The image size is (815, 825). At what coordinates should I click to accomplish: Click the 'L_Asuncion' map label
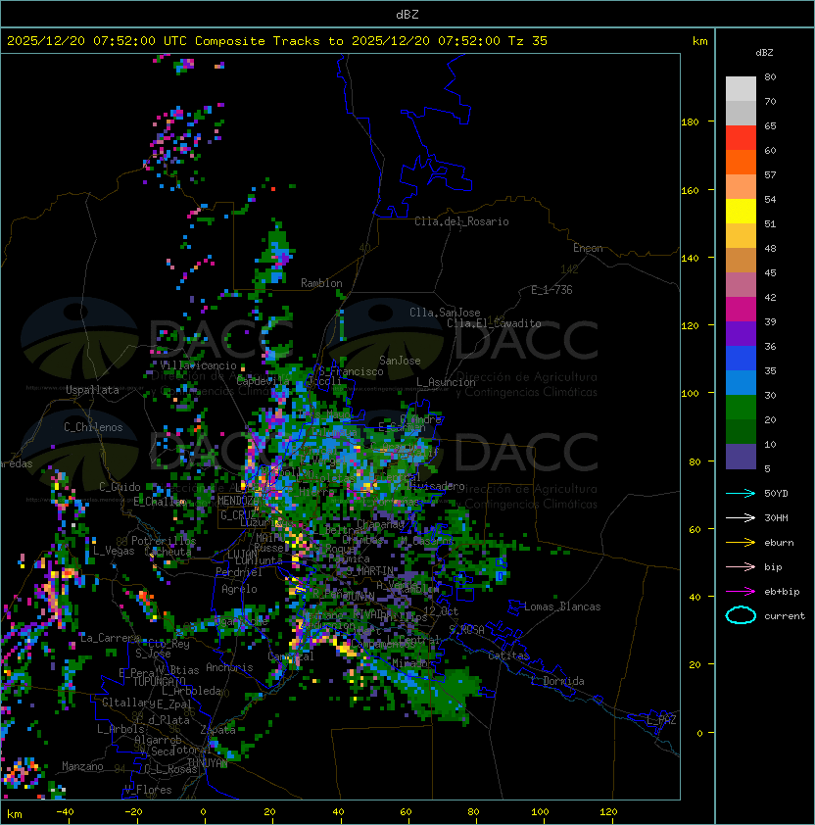coord(446,382)
